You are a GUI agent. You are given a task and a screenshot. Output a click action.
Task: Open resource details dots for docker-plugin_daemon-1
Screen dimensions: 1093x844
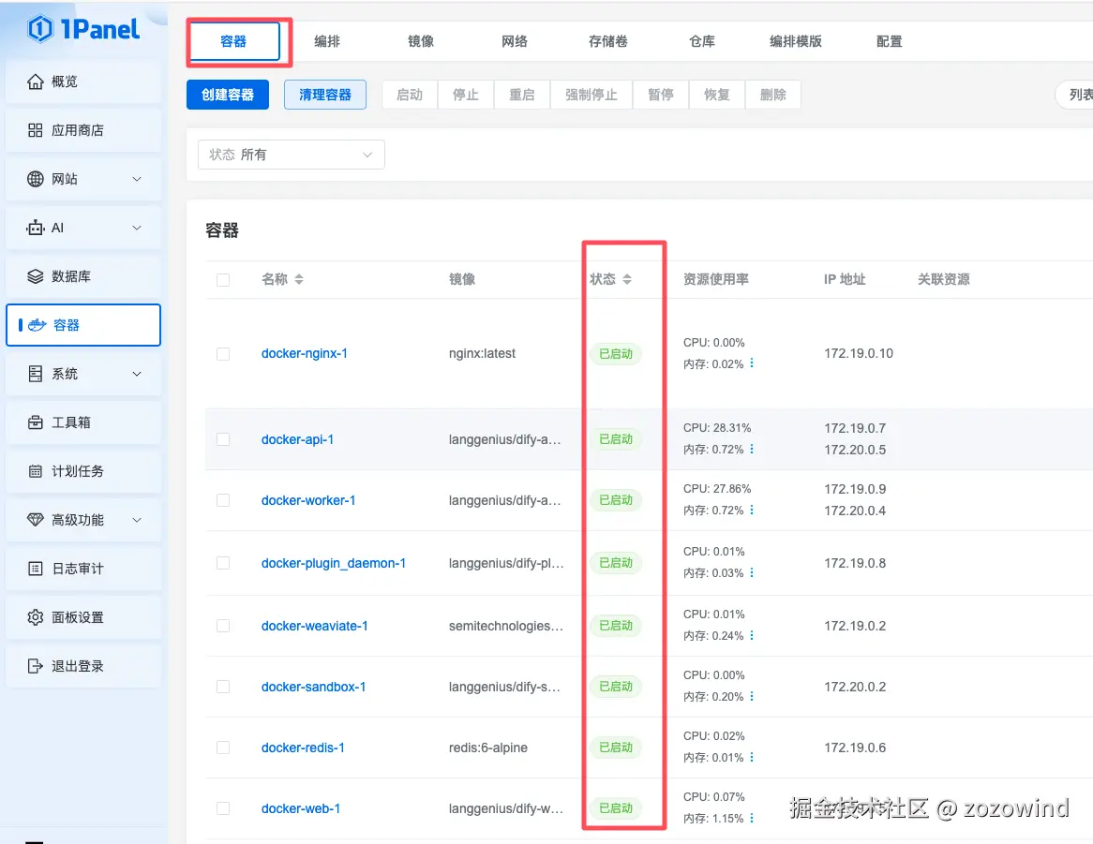pyautogui.click(x=752, y=572)
